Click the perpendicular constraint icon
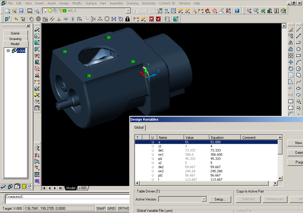 (x=59, y=19)
